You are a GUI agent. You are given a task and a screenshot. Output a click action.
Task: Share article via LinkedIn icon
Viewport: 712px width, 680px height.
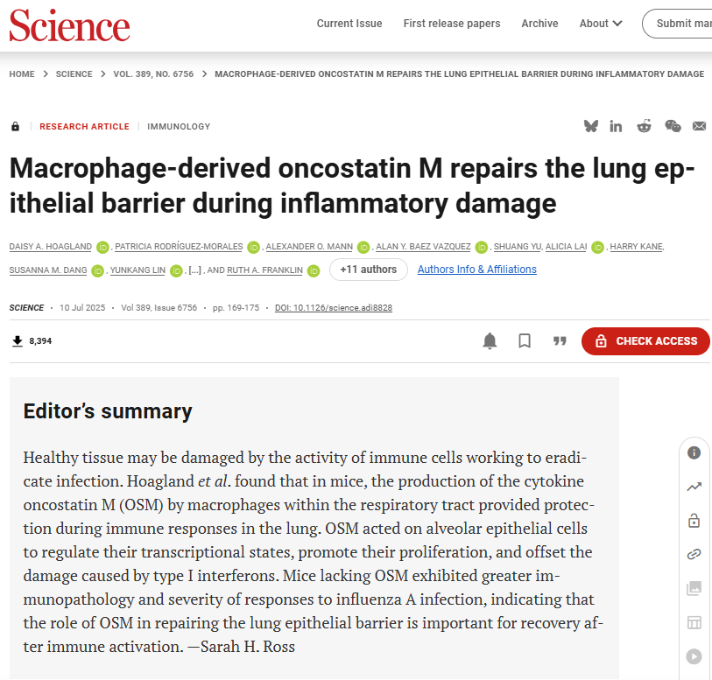click(617, 126)
